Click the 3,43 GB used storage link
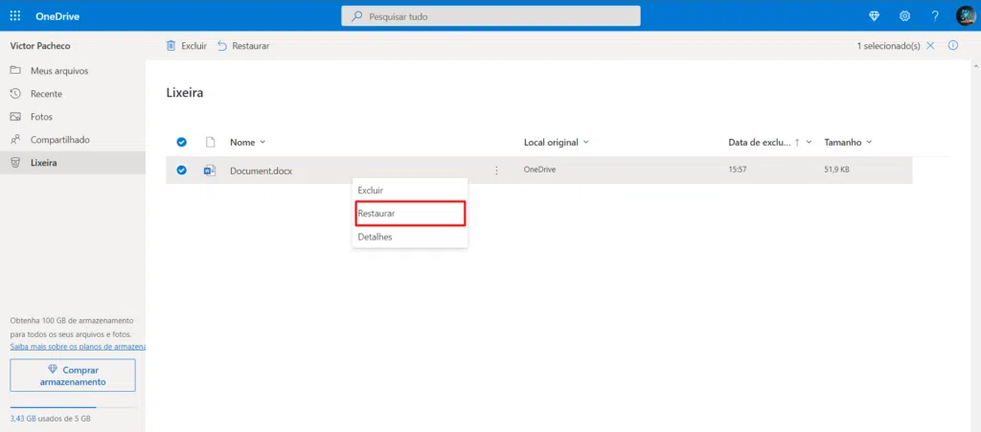Viewport: 981px width, 432px height. [23, 419]
